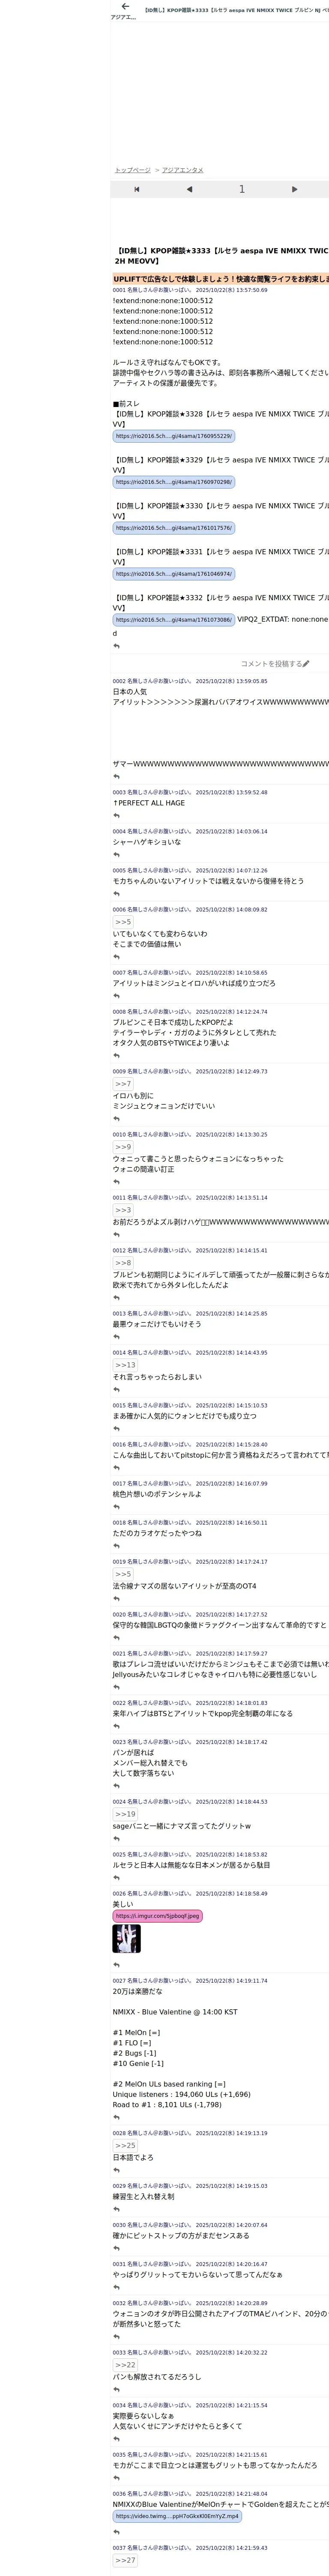Click reply arrow under post 0009

click(x=117, y=1119)
